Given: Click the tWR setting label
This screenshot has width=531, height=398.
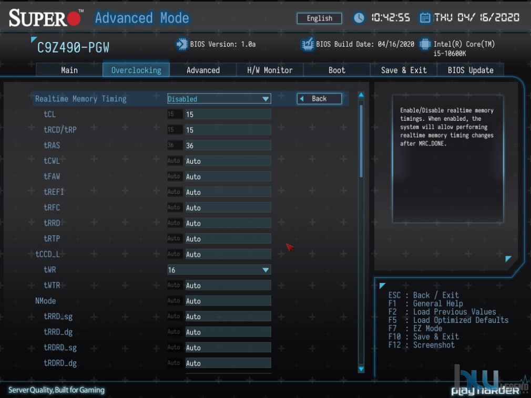Looking at the screenshot, I should [x=50, y=270].
